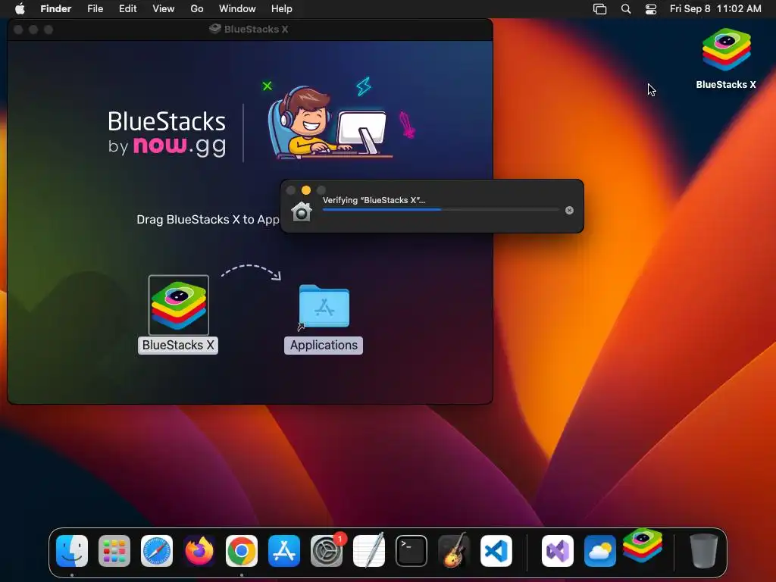Click the BlueStacks X icon in the Dock
The width and height of the screenshot is (776, 582).
[643, 546]
